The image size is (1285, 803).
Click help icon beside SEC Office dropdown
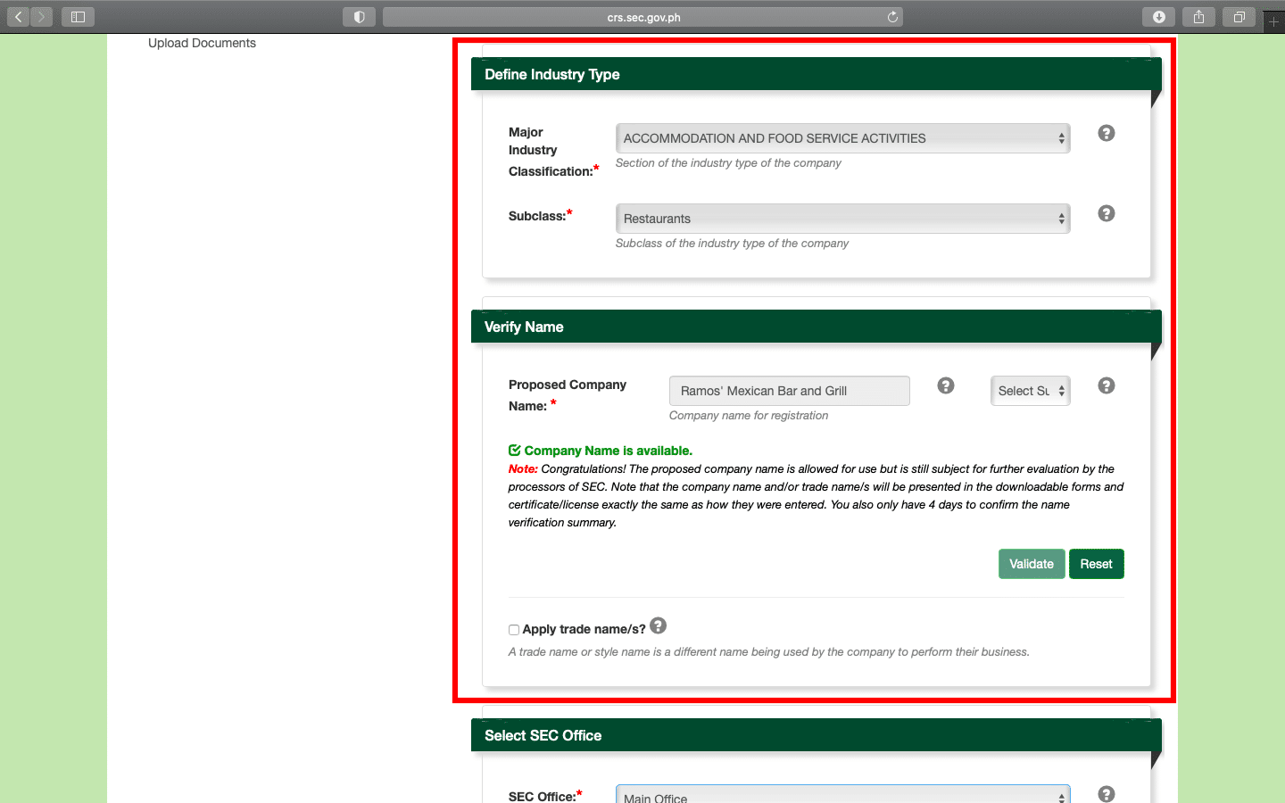pos(1106,794)
